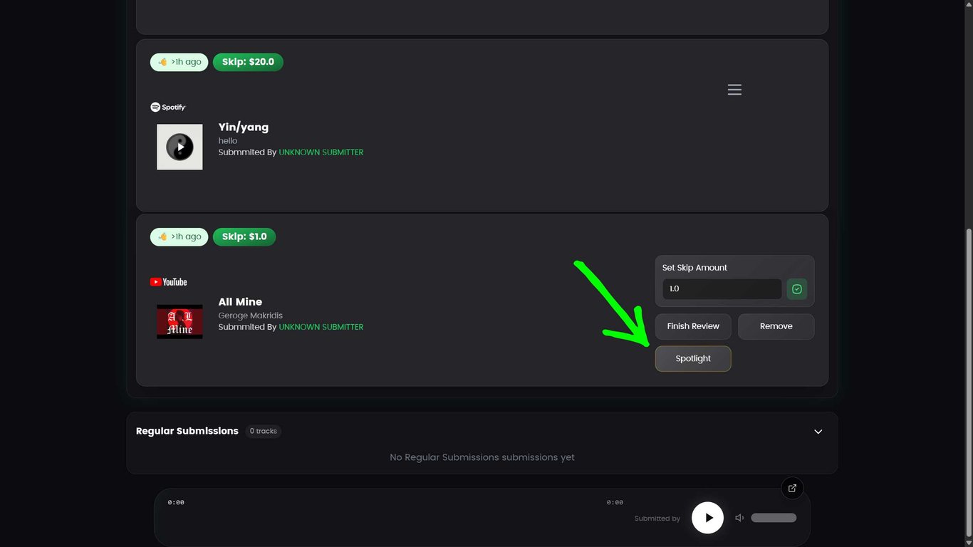Screen dimensions: 973x547
Task: Collapse the Regular Submissions section chevron
Action: (818, 432)
